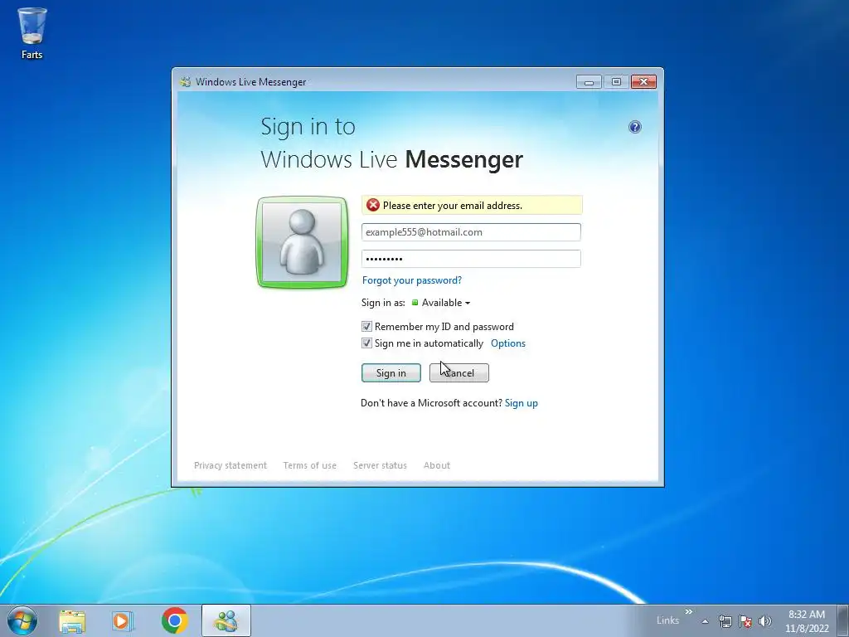Open the Windows Start menu

[x=22, y=620]
